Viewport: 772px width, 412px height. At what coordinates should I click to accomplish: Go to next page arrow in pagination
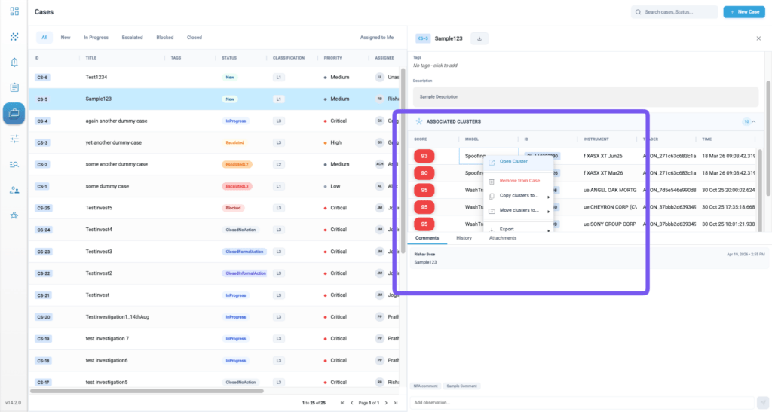[386, 403]
